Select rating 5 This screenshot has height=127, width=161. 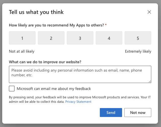click(x=138, y=38)
